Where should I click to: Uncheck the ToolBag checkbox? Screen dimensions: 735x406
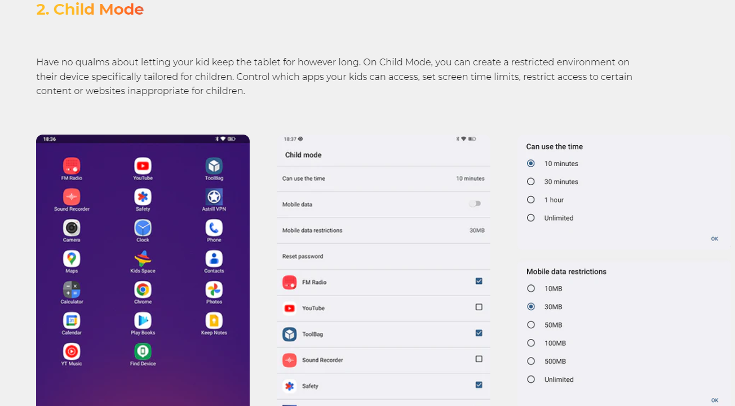pos(479,333)
